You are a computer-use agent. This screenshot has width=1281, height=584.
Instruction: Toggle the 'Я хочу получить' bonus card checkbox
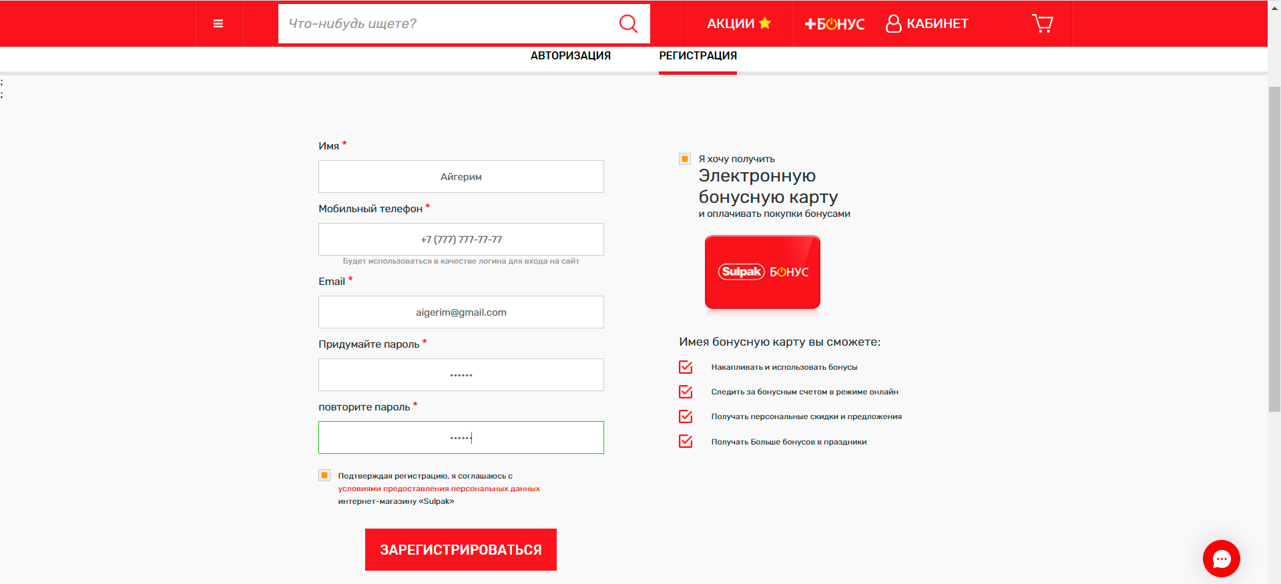pos(685,159)
